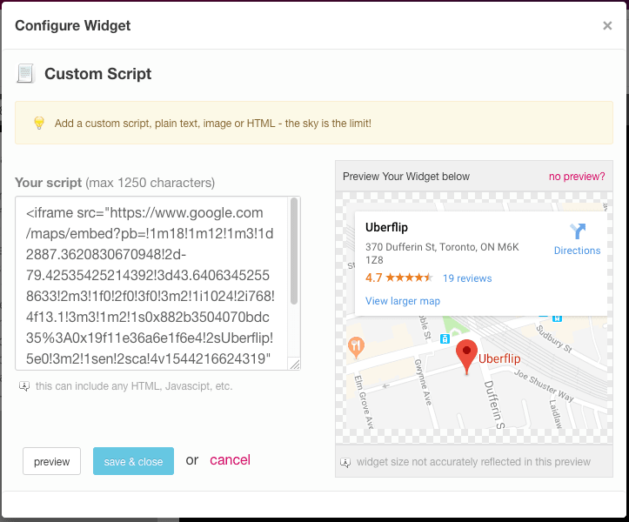The height and width of the screenshot is (522, 629).
Task: Open the Directions link in map
Action: tap(578, 251)
